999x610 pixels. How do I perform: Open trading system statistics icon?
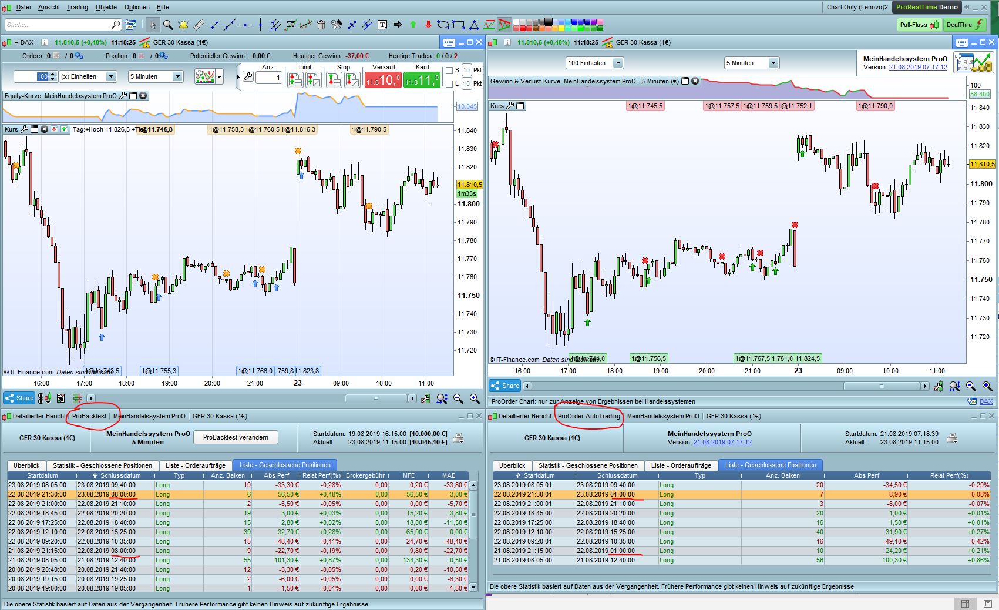coord(973,62)
